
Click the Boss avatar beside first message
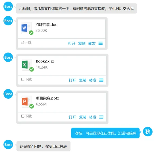[8, 6]
